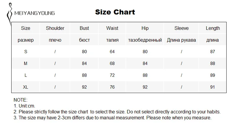The width and height of the screenshot is (234, 127).
Task: Select the Sleeve column header
Action: [x=182, y=28]
